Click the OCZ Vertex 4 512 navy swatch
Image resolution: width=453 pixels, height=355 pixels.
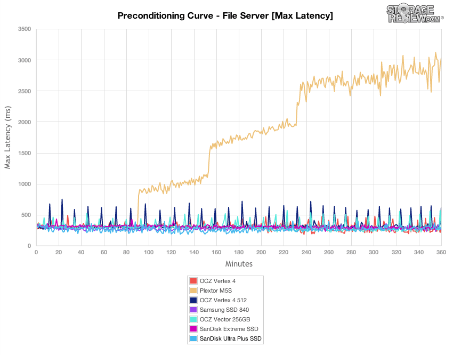[x=193, y=300]
